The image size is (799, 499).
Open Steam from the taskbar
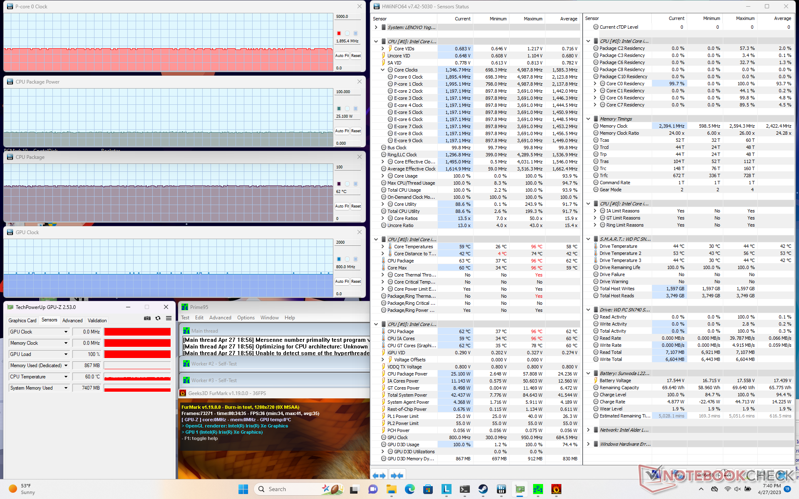pyautogui.click(x=483, y=489)
